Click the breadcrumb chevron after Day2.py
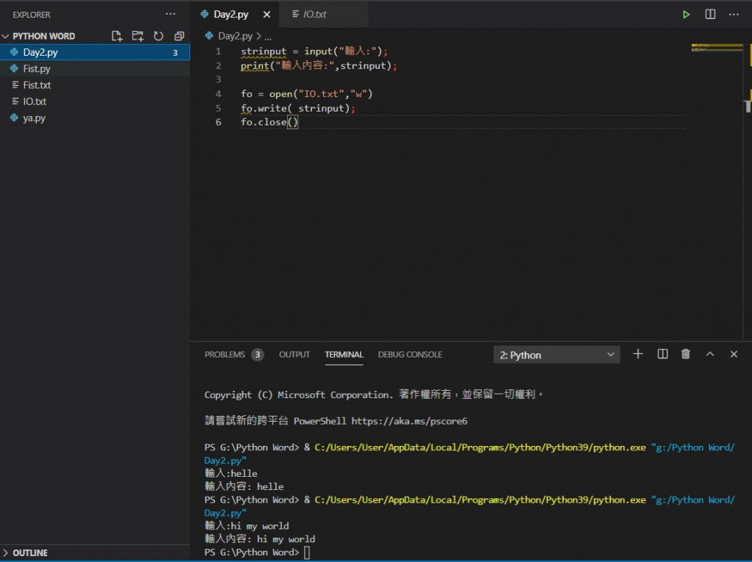Screen dimensions: 752x562 point(259,36)
